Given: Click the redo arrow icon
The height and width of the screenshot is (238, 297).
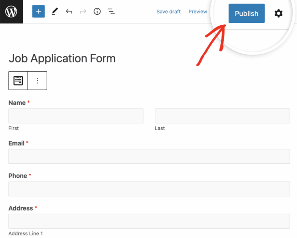Looking at the screenshot, I should tap(83, 12).
